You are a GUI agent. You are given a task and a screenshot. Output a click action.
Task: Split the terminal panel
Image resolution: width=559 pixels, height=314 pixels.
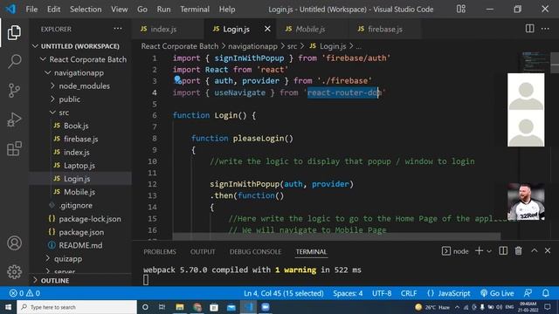coord(503,251)
